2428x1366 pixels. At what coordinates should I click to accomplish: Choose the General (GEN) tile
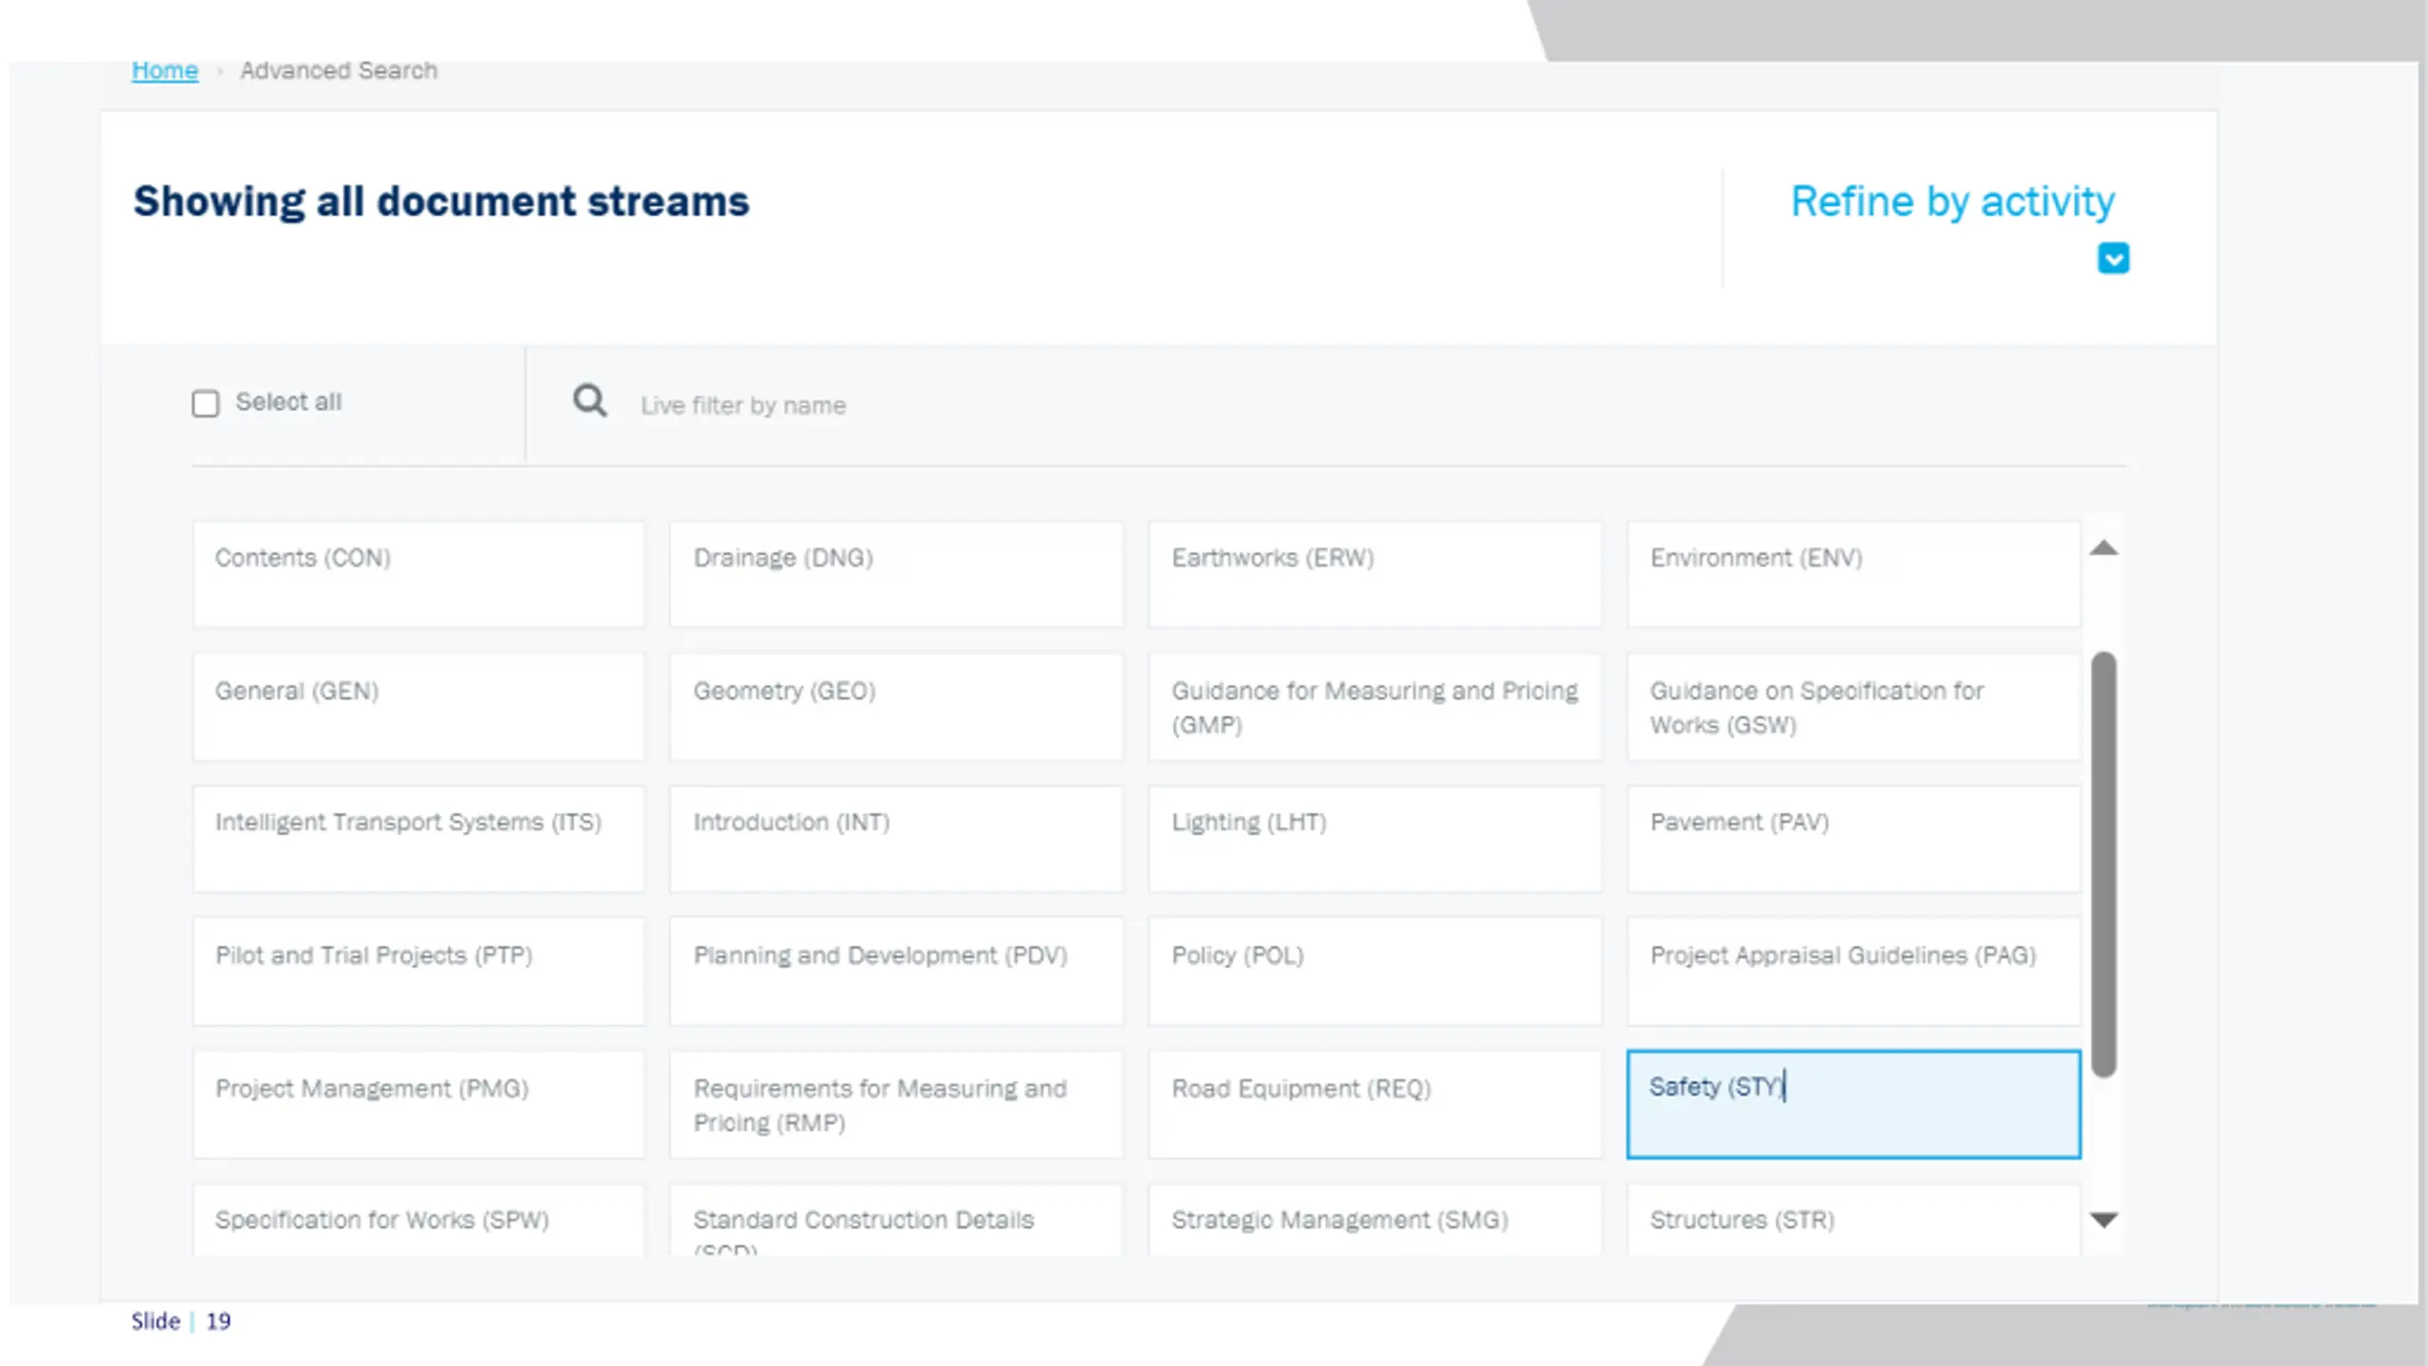click(x=418, y=707)
